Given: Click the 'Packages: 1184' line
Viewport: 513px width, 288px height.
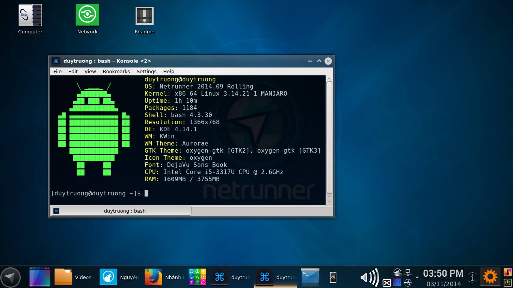Looking at the screenshot, I should [170, 108].
